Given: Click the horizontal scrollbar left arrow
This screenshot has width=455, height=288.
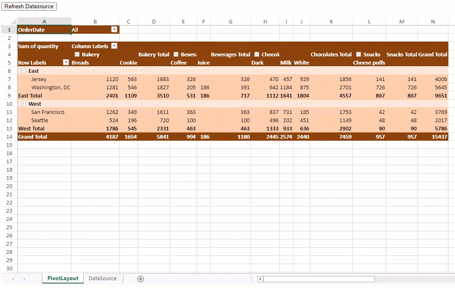Looking at the screenshot, I should tap(260, 279).
